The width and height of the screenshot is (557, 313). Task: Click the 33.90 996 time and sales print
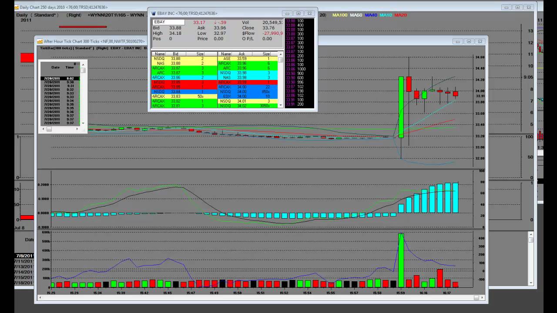point(295,83)
